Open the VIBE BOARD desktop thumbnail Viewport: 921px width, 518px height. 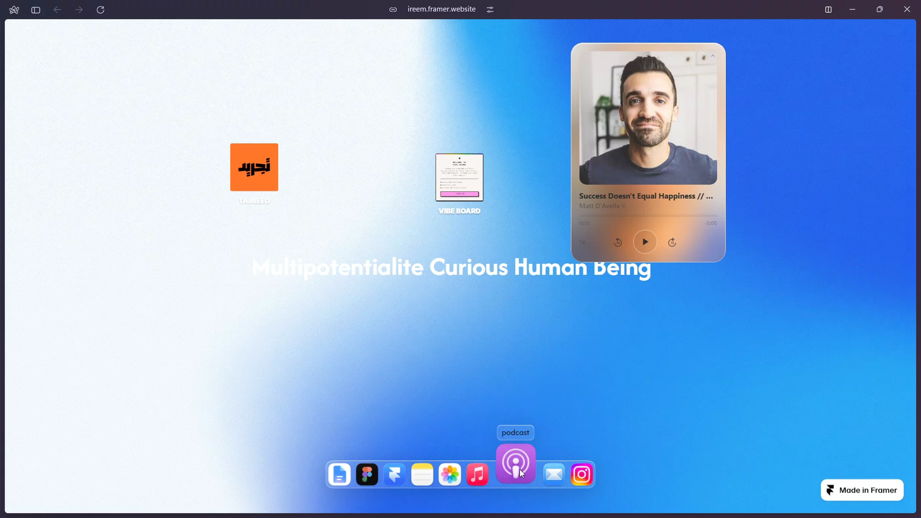point(460,177)
